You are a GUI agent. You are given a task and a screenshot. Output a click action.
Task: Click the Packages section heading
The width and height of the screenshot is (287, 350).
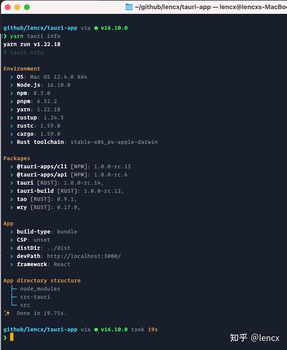click(x=17, y=158)
